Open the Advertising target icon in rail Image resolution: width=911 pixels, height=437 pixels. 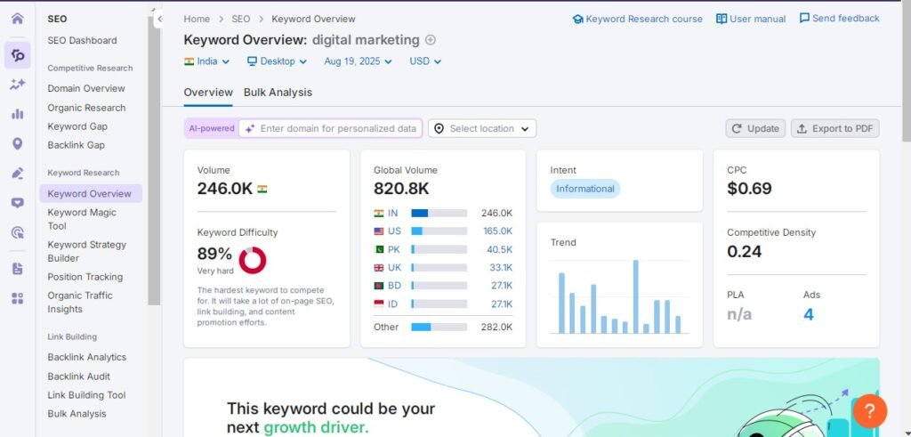18,232
